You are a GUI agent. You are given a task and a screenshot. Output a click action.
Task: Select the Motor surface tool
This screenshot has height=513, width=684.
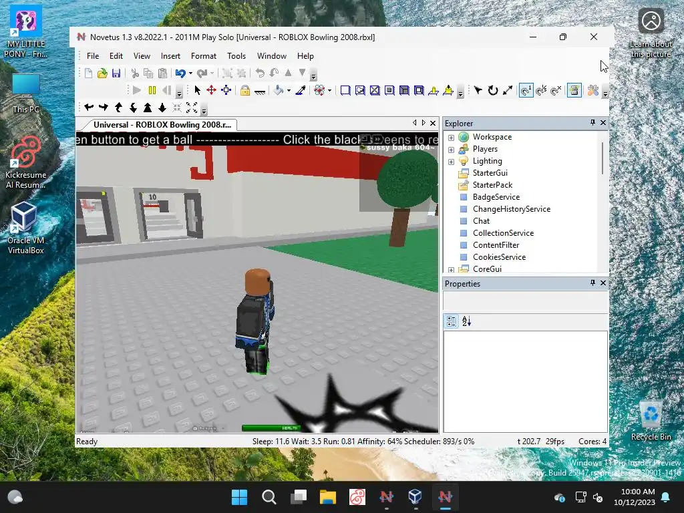click(448, 90)
